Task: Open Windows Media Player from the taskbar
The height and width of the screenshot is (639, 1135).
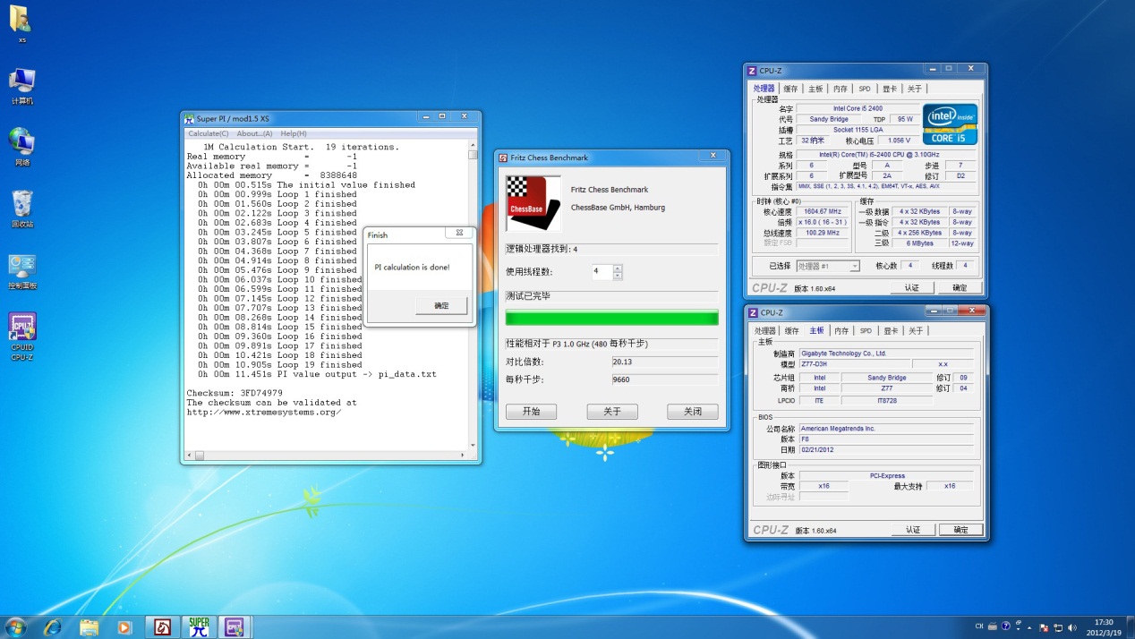Action: (x=124, y=626)
